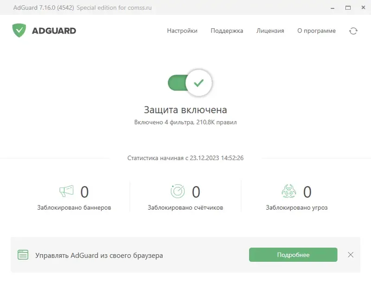Click the biohazard icon above blocked threats
Screen dimensions: 371x283
click(288, 190)
